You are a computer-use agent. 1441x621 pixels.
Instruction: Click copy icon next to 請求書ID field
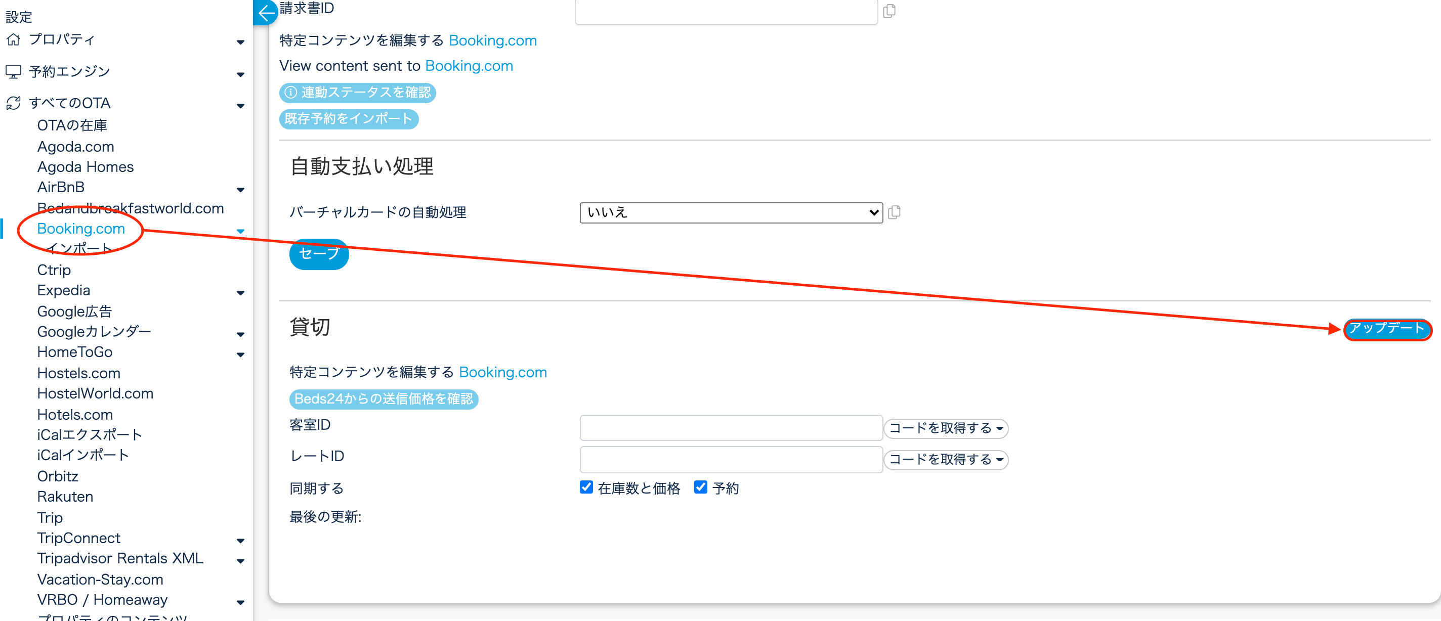click(x=889, y=11)
